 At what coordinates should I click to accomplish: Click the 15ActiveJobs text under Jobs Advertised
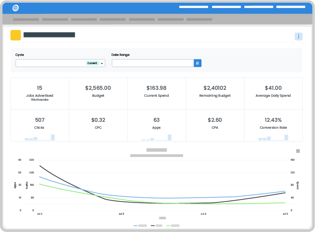pos(40,100)
